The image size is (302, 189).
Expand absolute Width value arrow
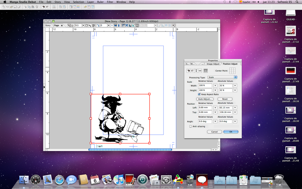[x=235, y=85]
